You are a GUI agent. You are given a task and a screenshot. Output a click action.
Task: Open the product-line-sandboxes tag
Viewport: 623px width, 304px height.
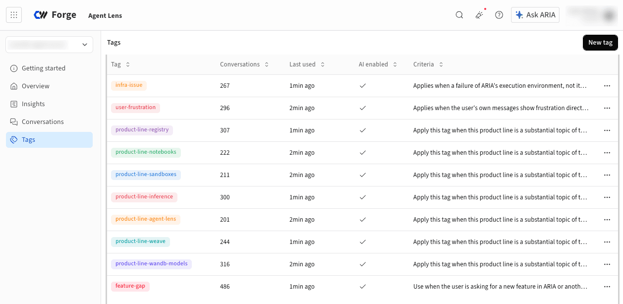(x=146, y=175)
